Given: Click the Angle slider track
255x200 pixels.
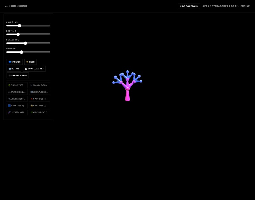Looking at the screenshot, I should [x=28, y=26].
